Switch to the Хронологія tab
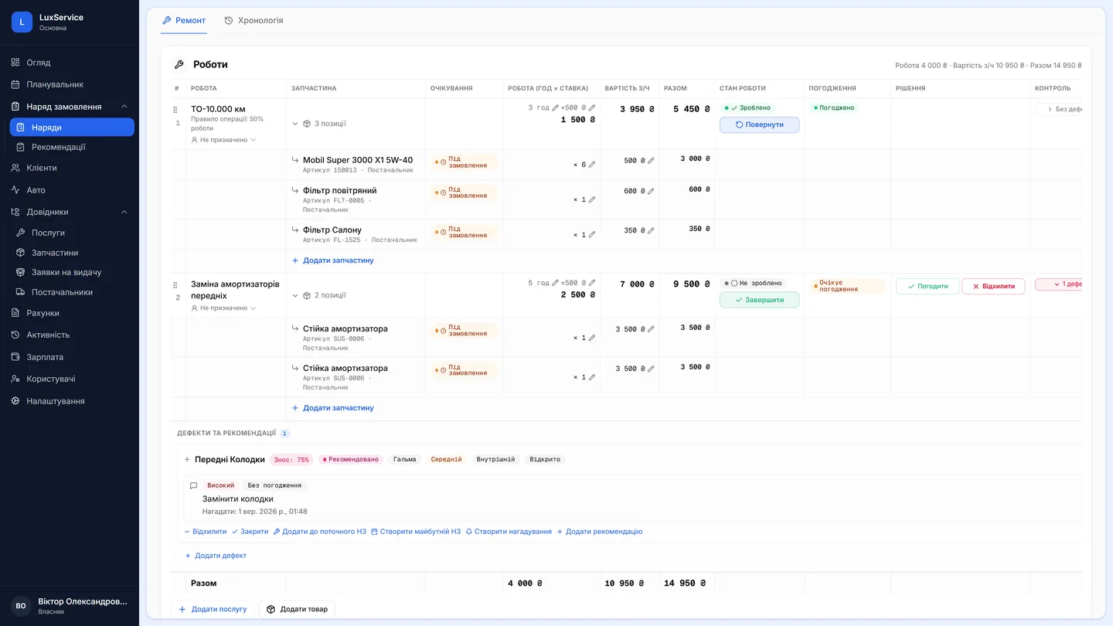This screenshot has width=1113, height=626. click(x=254, y=20)
